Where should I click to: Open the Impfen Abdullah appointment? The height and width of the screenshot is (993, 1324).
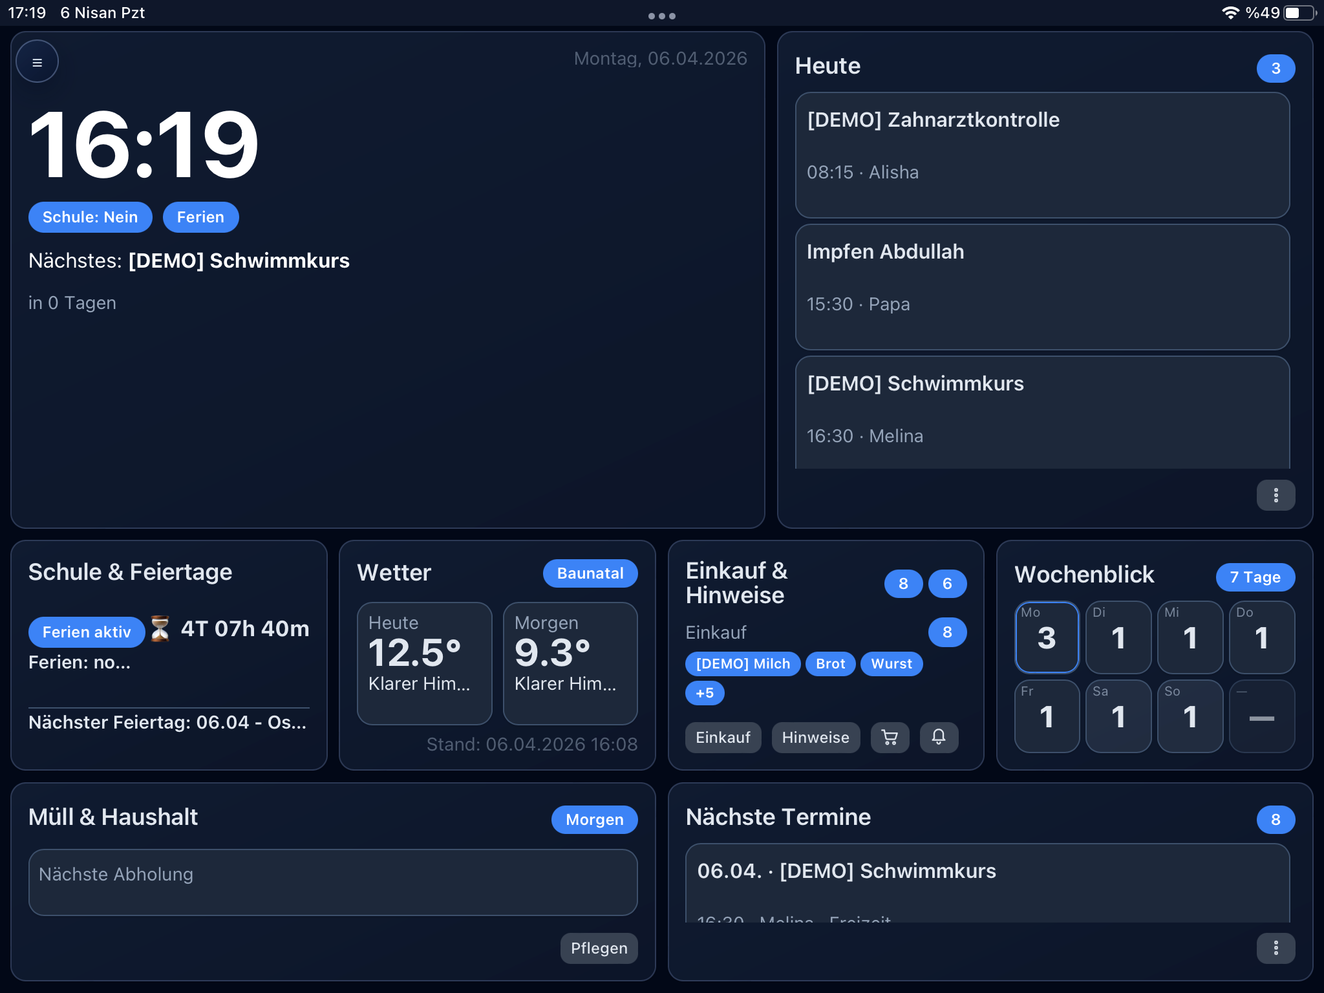point(1042,287)
